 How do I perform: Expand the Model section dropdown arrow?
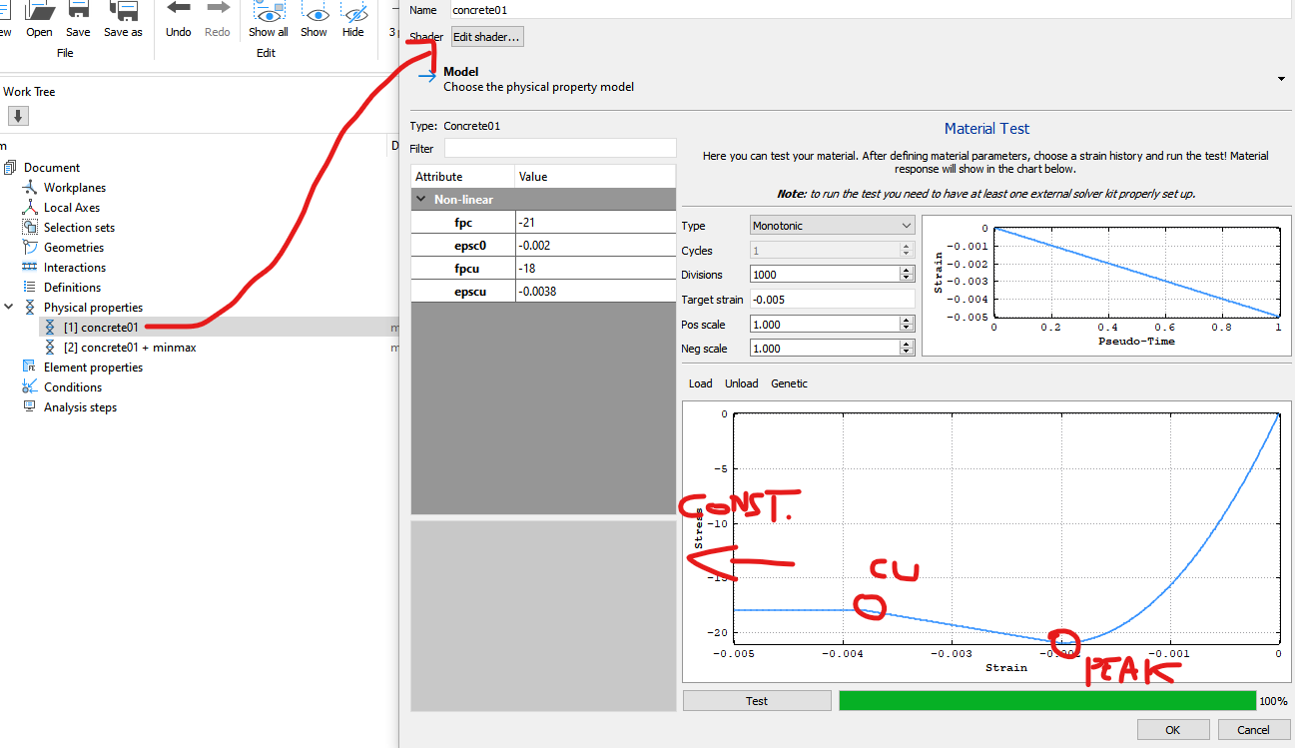tap(1281, 79)
